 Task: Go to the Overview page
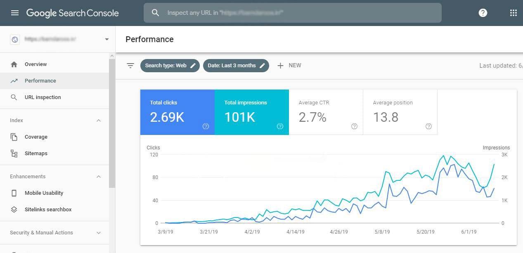[35, 64]
